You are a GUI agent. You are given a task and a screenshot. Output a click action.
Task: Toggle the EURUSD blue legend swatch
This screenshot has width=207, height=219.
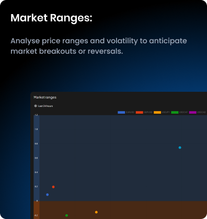pyautogui.click(x=121, y=112)
